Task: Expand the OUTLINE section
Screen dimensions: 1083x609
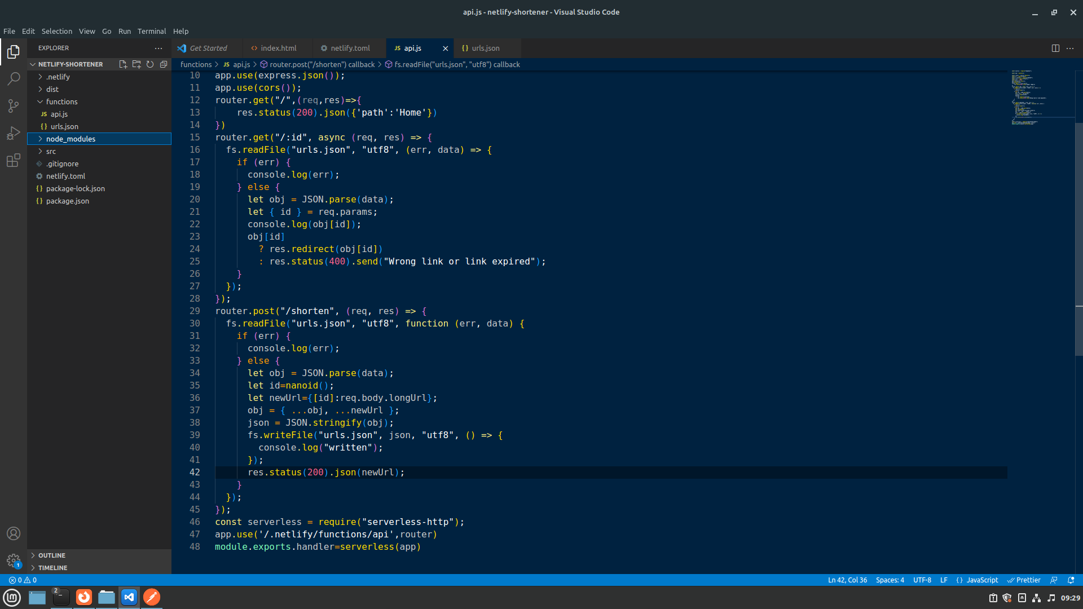Action: pos(52,555)
